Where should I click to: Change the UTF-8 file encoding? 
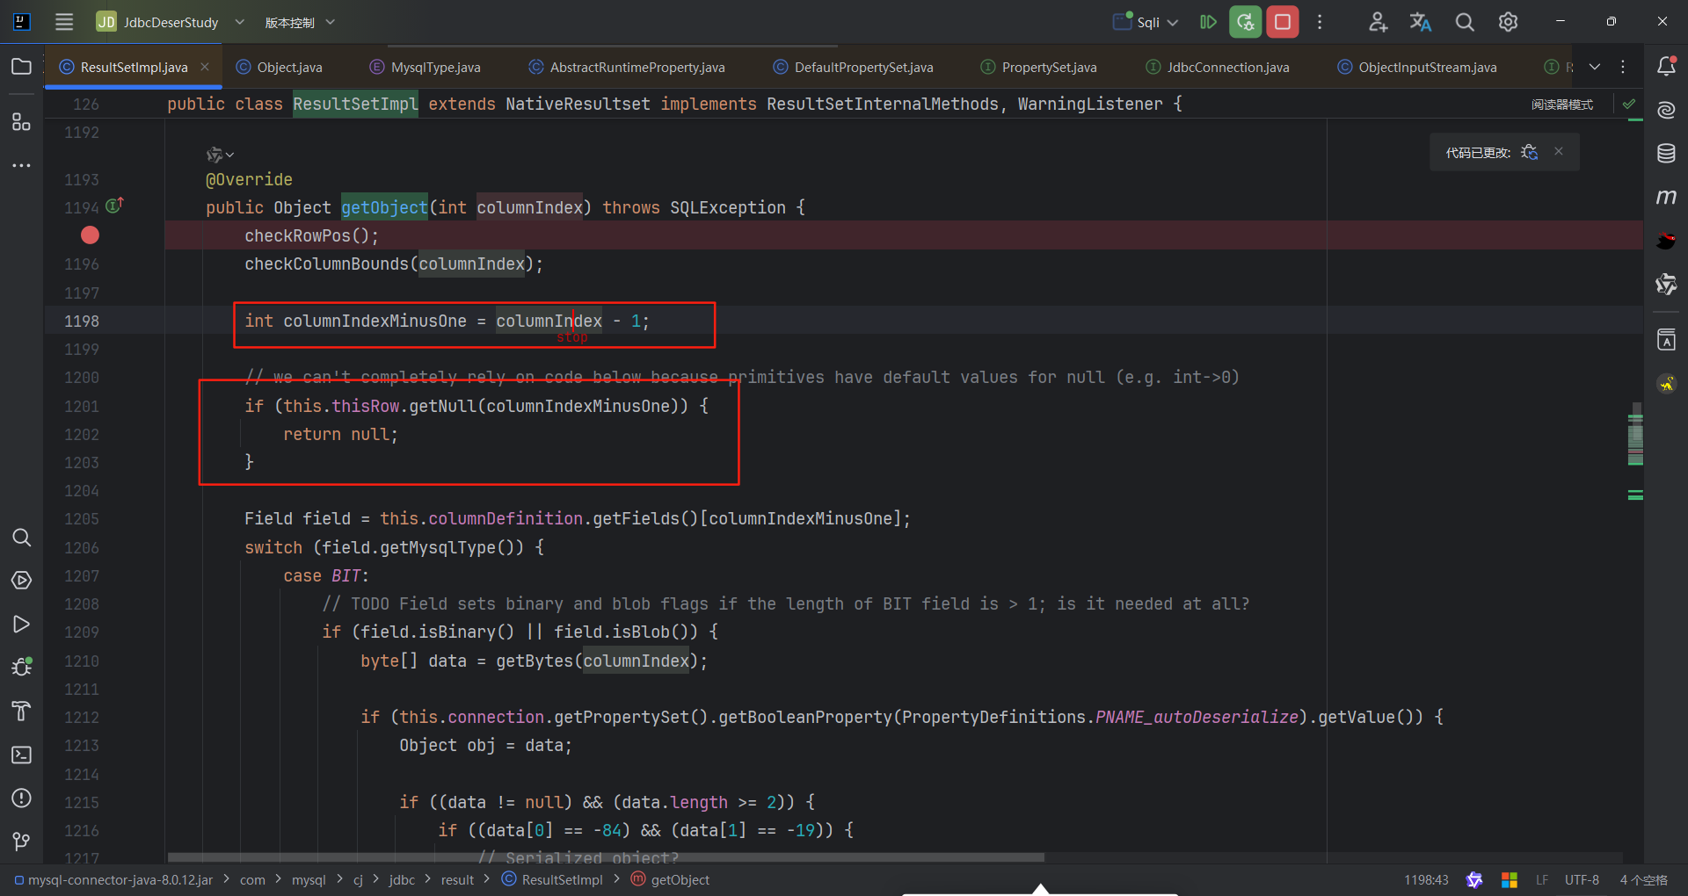[x=1582, y=880]
